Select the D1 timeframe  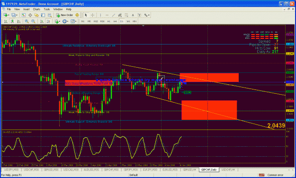click(x=122, y=21)
